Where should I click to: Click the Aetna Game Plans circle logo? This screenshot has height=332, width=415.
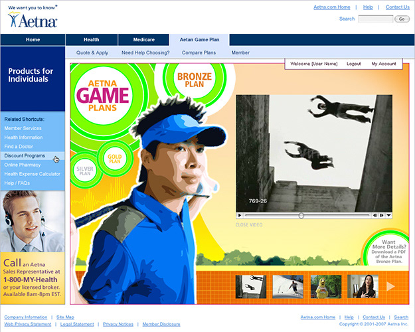click(103, 96)
